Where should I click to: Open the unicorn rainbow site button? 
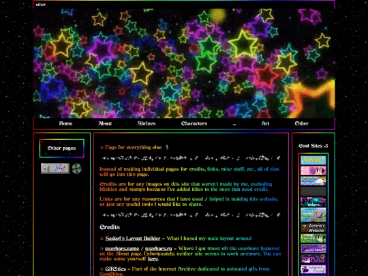(313, 181)
